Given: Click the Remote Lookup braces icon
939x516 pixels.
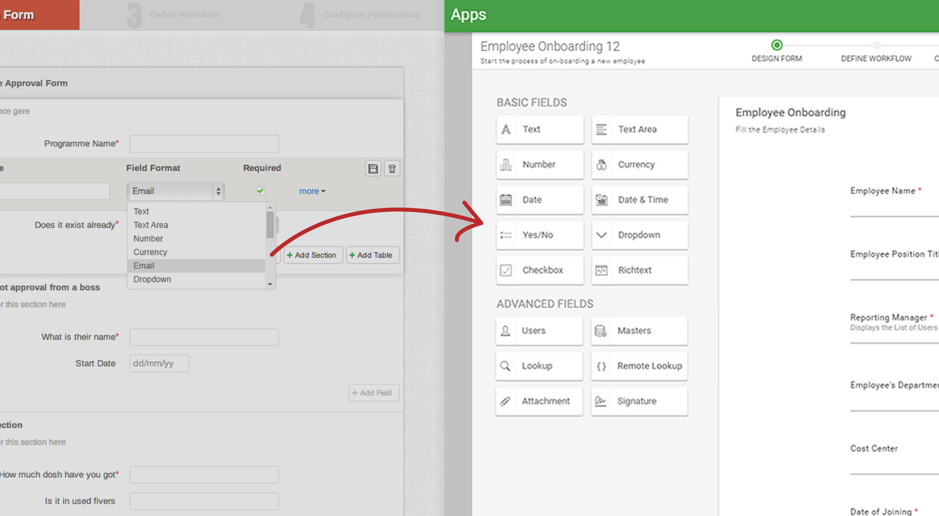Looking at the screenshot, I should coord(601,366).
